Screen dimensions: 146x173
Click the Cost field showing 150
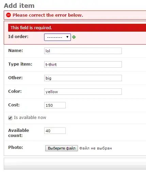[55, 105]
